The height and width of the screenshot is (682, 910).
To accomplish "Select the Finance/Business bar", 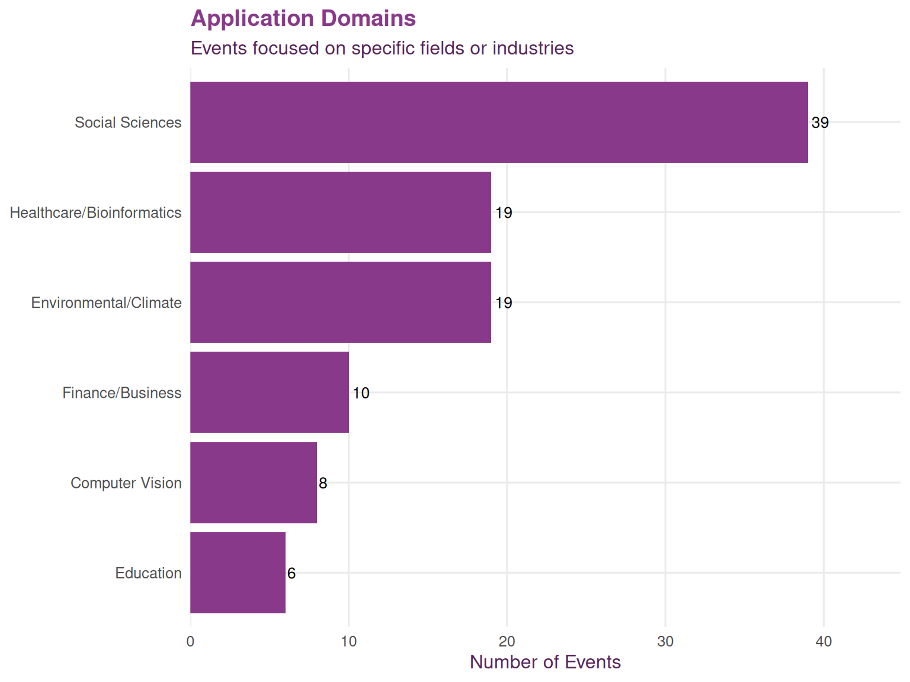I will click(270, 392).
